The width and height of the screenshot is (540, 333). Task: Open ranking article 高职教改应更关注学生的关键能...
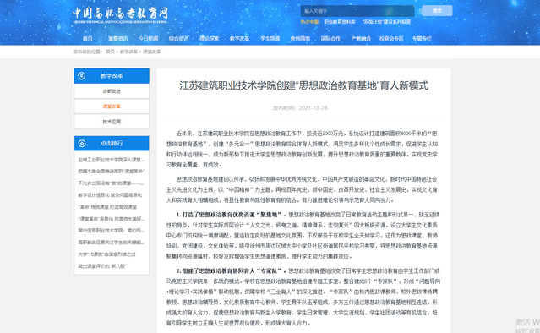click(x=111, y=243)
